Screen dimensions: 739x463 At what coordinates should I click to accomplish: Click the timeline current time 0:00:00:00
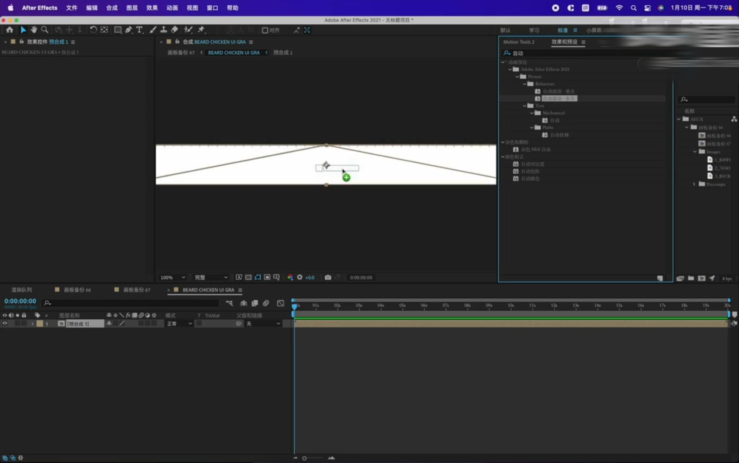(x=20, y=301)
